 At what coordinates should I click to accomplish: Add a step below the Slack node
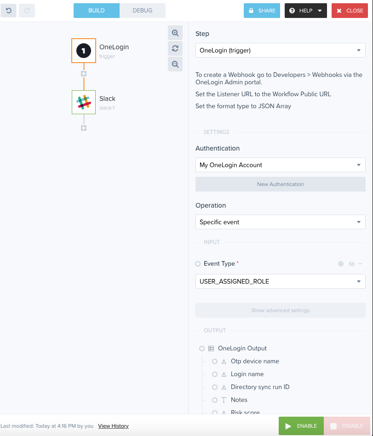84,128
